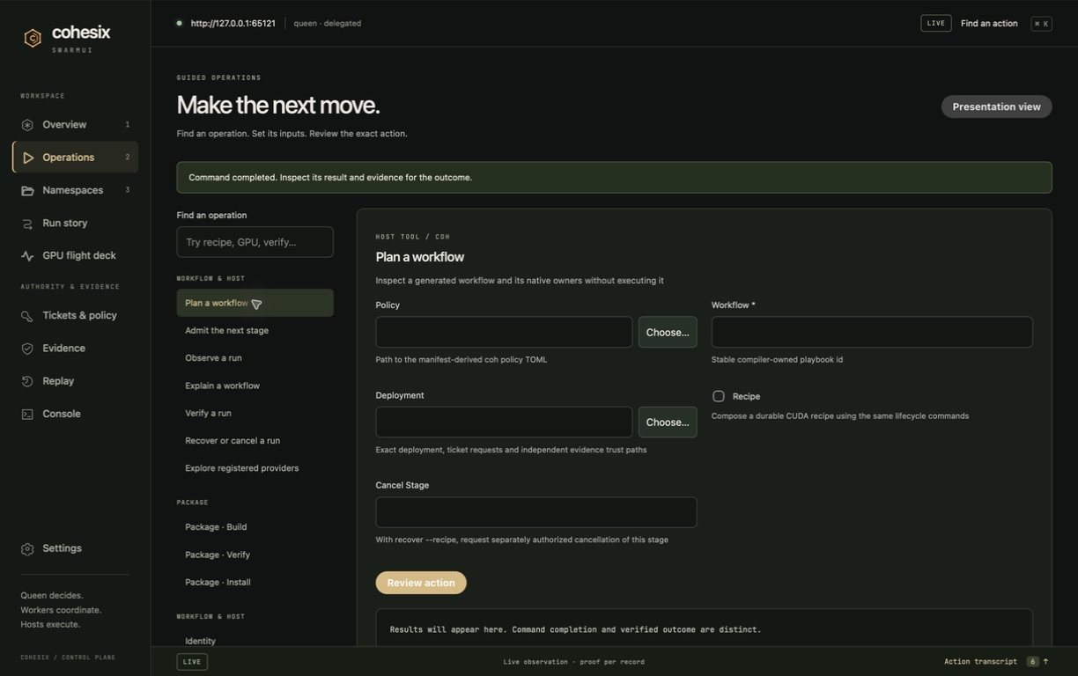Click the Operations play icon
The width and height of the screenshot is (1078, 676).
coord(27,158)
